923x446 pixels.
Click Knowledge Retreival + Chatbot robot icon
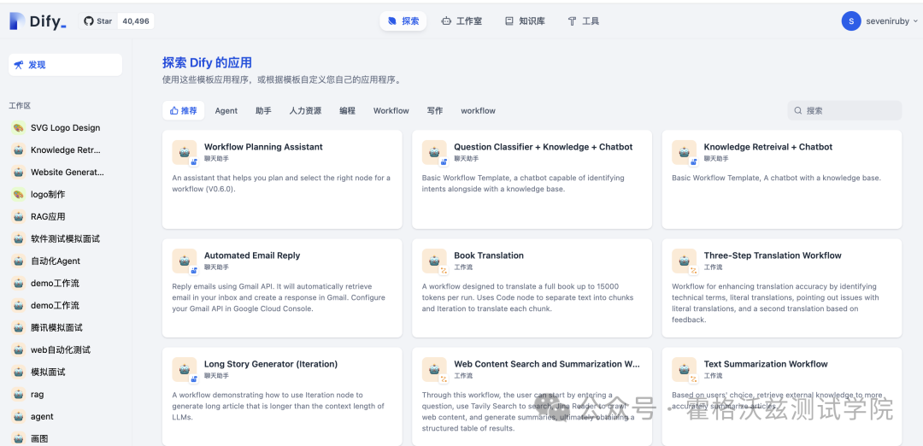click(684, 152)
